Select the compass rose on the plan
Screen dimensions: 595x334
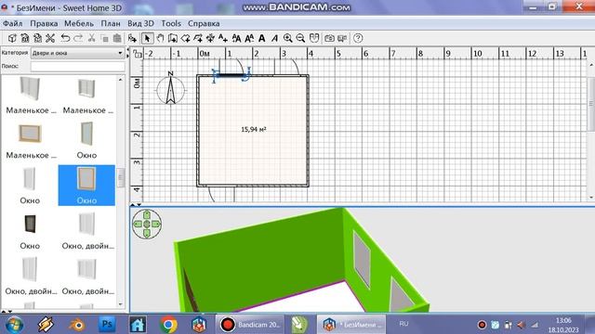pyautogui.click(x=170, y=89)
